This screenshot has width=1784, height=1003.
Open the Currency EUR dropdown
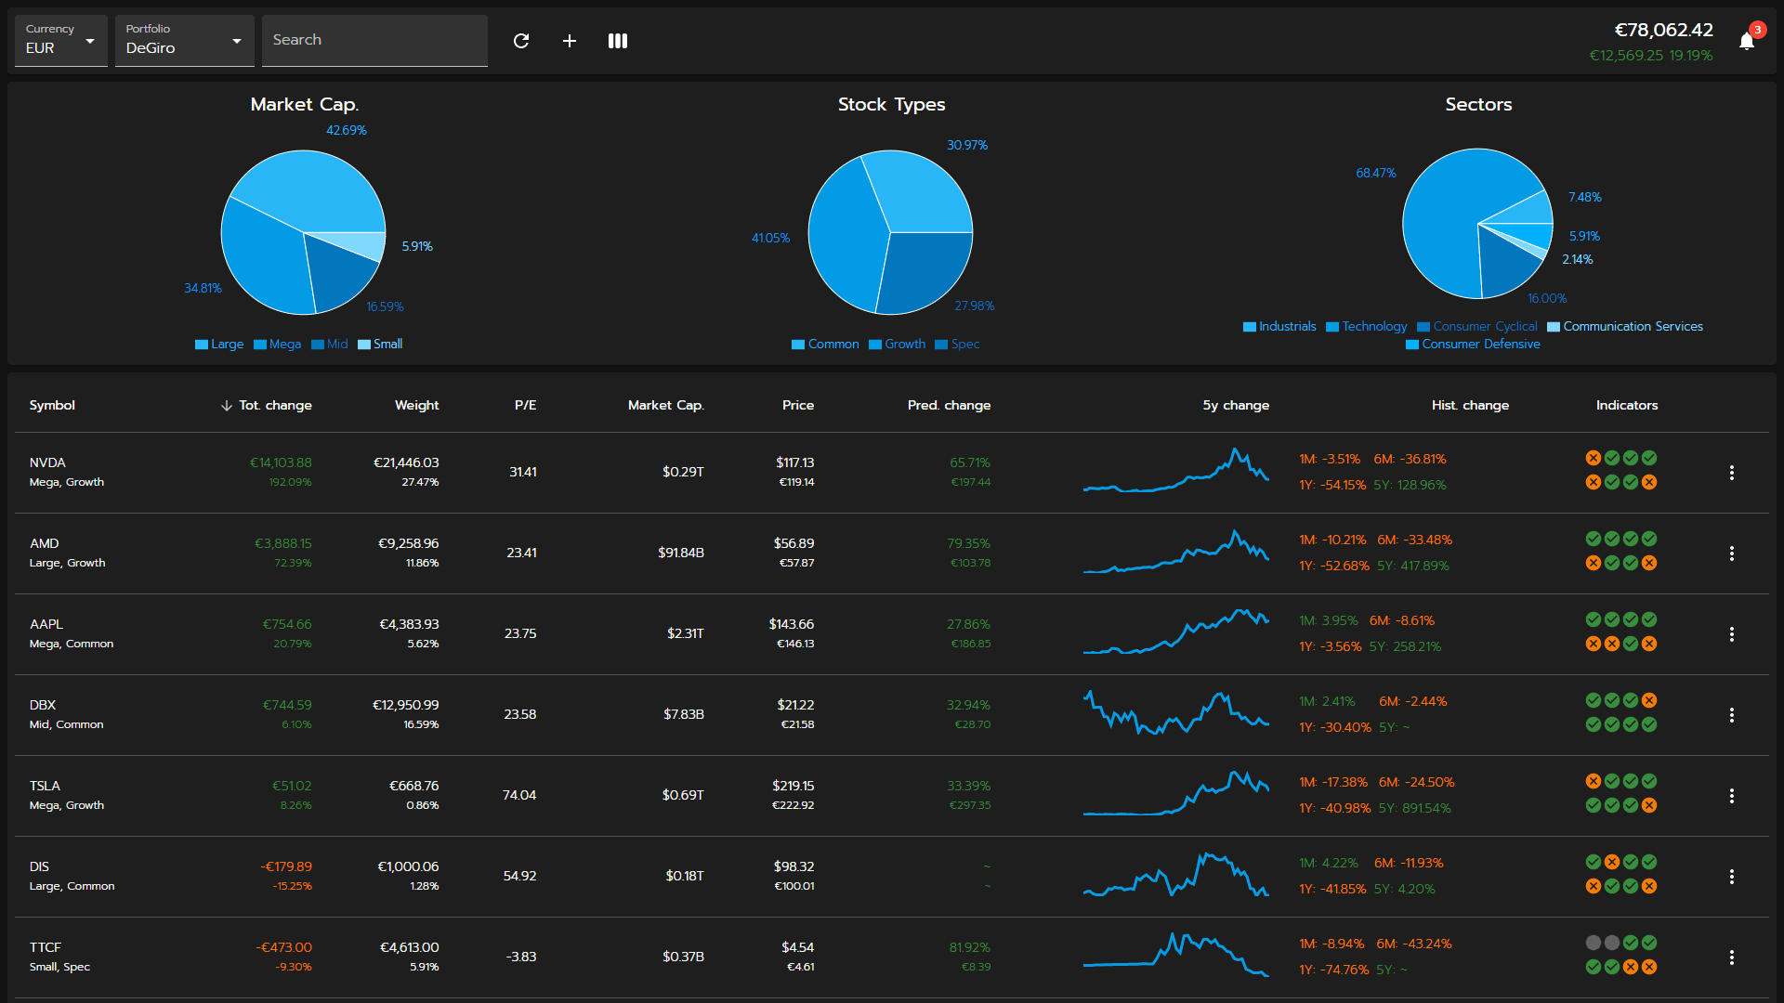tap(61, 41)
